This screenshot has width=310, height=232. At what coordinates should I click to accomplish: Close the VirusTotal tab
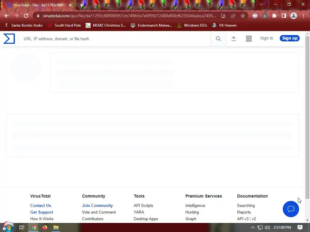(x=70, y=5)
